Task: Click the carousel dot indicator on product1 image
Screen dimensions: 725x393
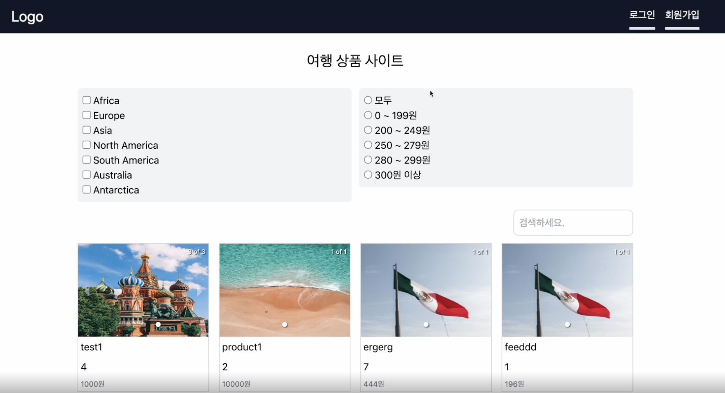Action: [x=285, y=324]
